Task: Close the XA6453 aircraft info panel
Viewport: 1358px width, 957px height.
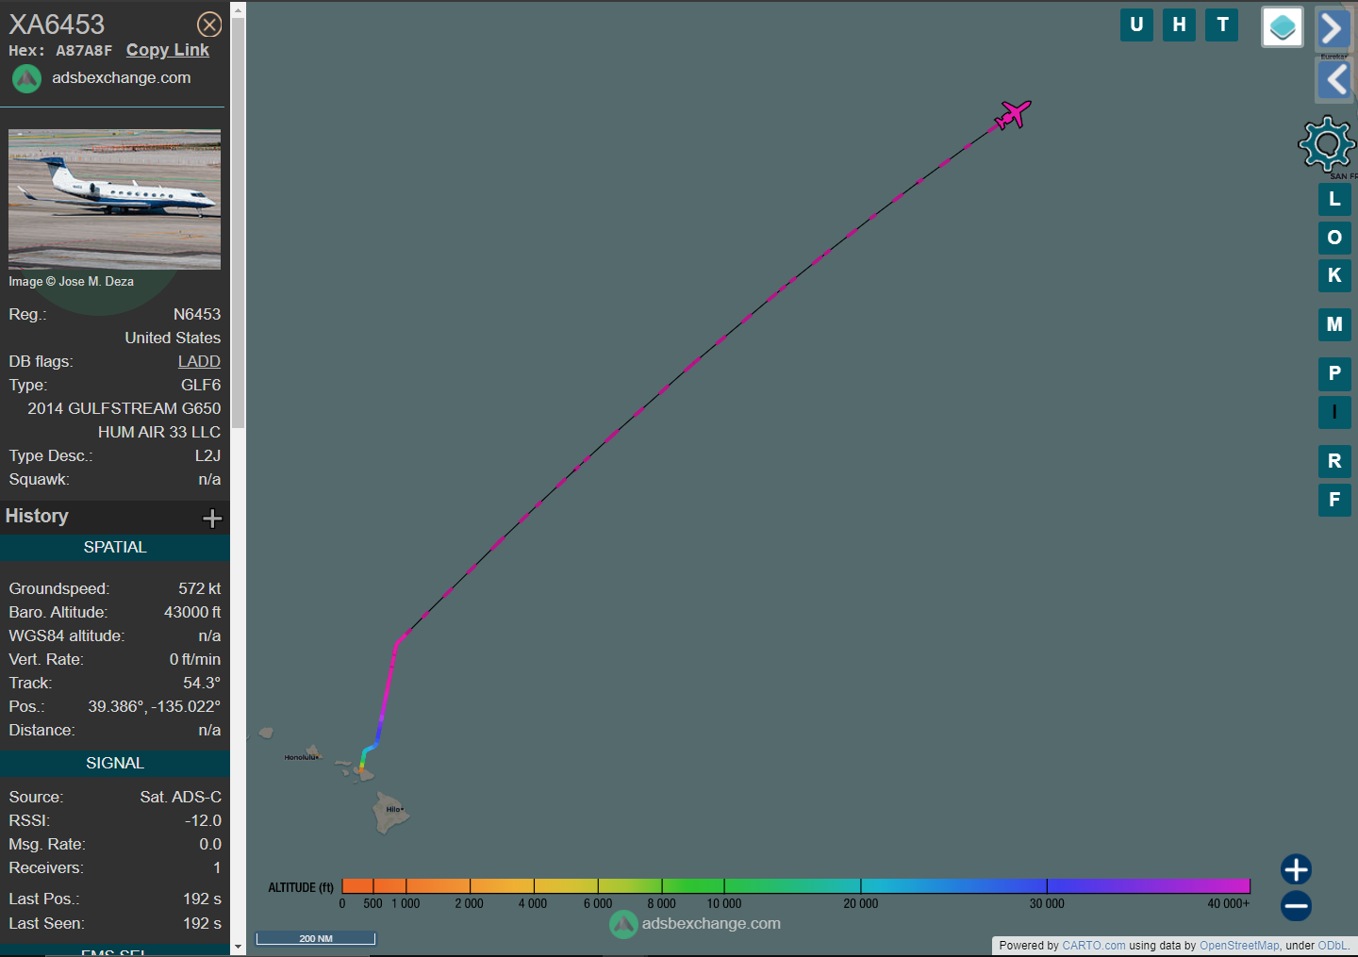Action: (209, 25)
